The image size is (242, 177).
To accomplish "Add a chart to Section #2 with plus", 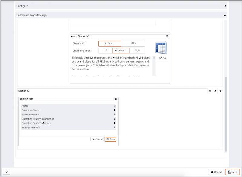I will click(220, 91).
